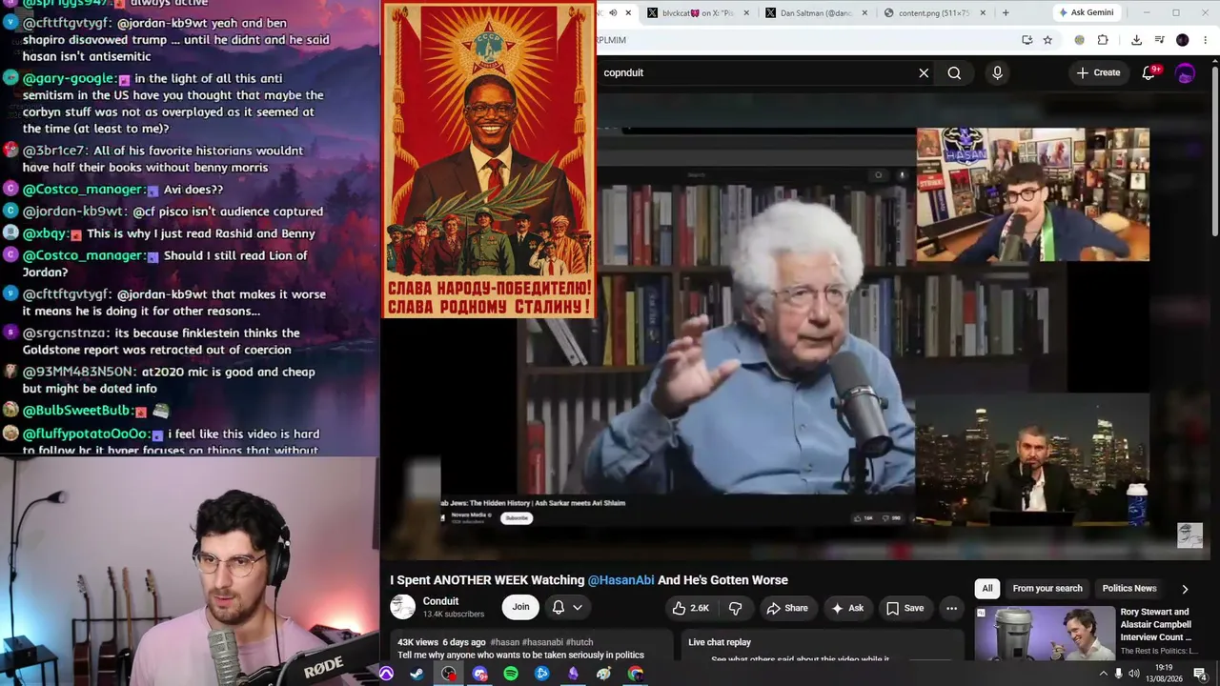Clear the YouTube search box text
This screenshot has height=686, width=1220.
(x=924, y=73)
